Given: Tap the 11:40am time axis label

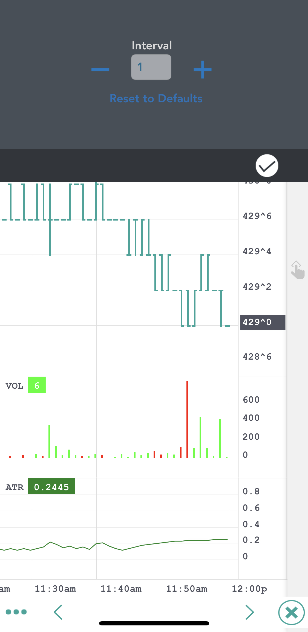Looking at the screenshot, I should click(121, 589).
